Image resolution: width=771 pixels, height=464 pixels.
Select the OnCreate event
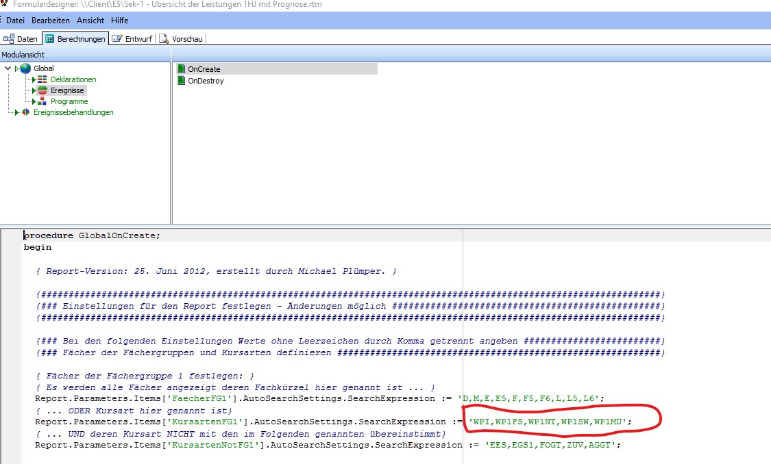tap(204, 69)
